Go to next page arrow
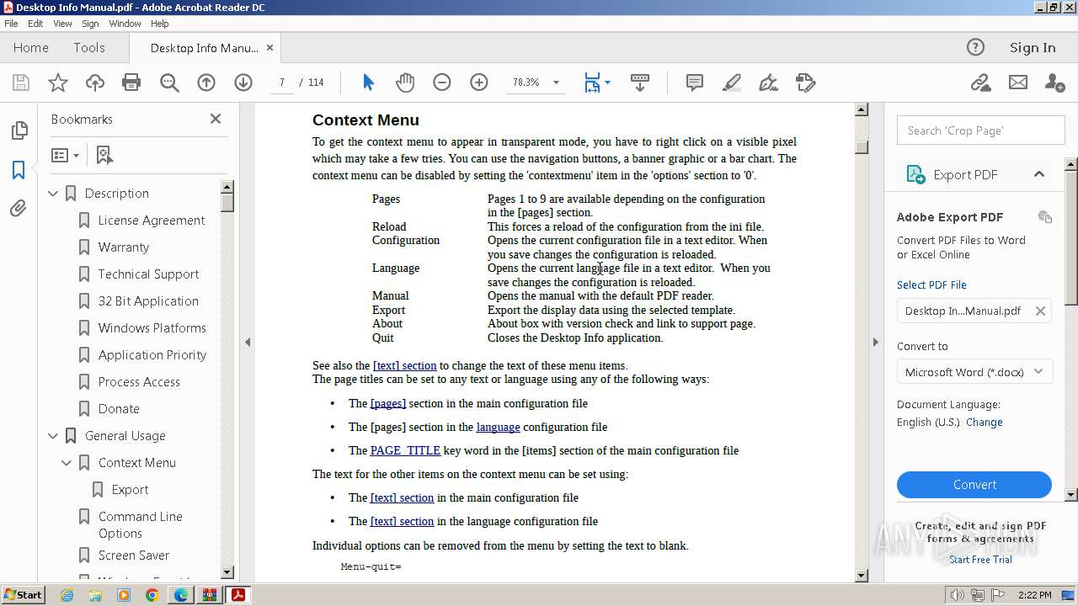 (x=243, y=82)
